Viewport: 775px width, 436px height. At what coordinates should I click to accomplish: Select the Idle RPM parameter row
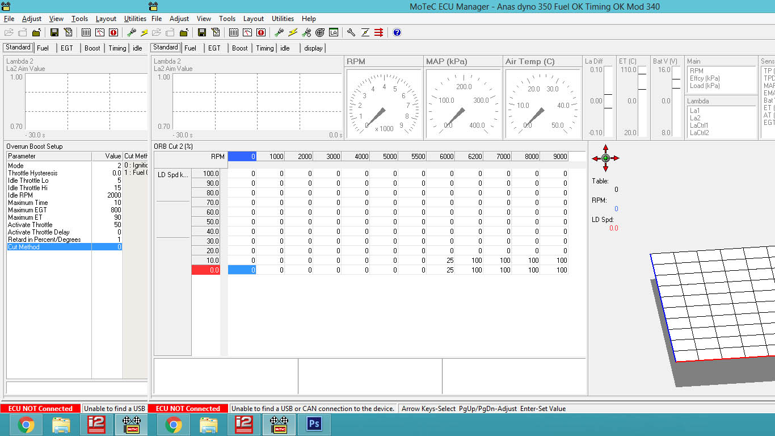pyautogui.click(x=64, y=195)
